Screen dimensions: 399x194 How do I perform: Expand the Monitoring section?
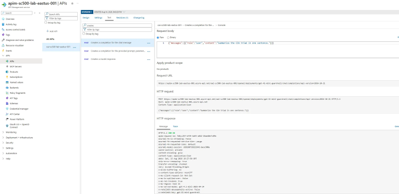click(3, 132)
